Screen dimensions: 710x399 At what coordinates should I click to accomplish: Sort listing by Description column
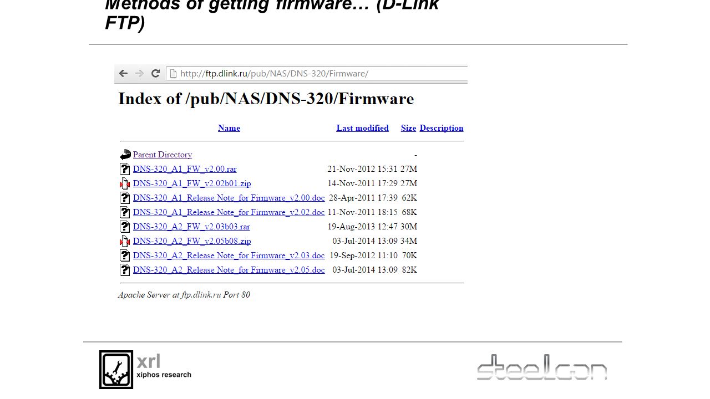[442, 128]
